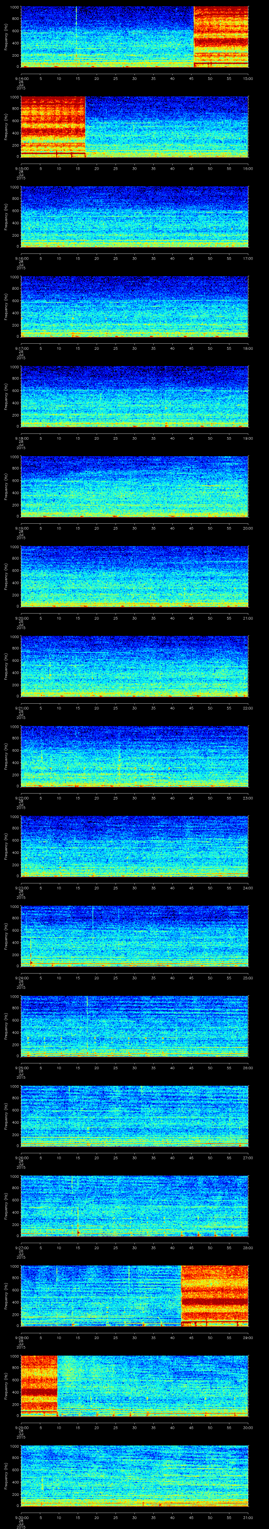269x1529 pixels.
Task: Click the "18:00" end time label
Action: tap(248, 348)
